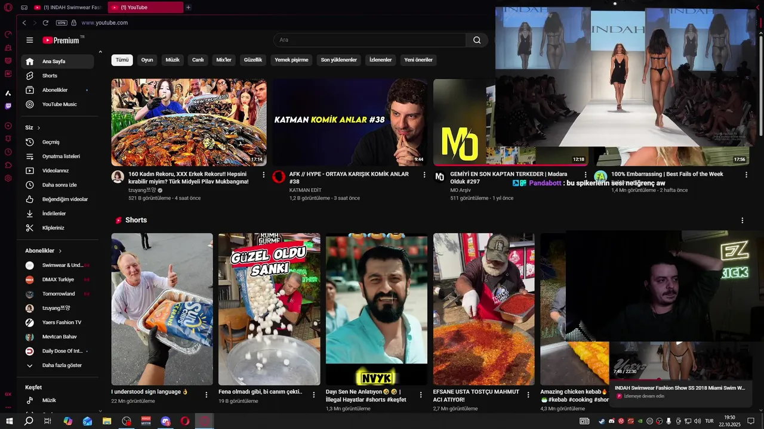Open options for Efsane Usta Tostçu short
Screen dimensions: 764x429
[529, 394]
